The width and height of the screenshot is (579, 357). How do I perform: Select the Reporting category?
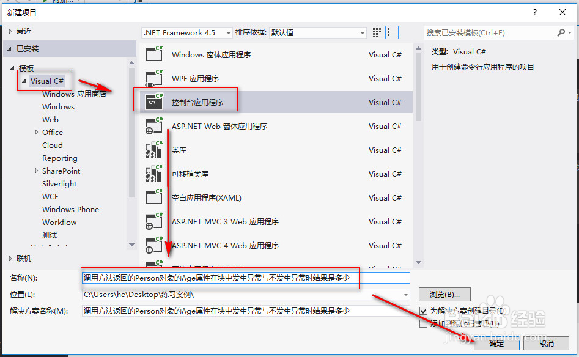click(x=60, y=158)
